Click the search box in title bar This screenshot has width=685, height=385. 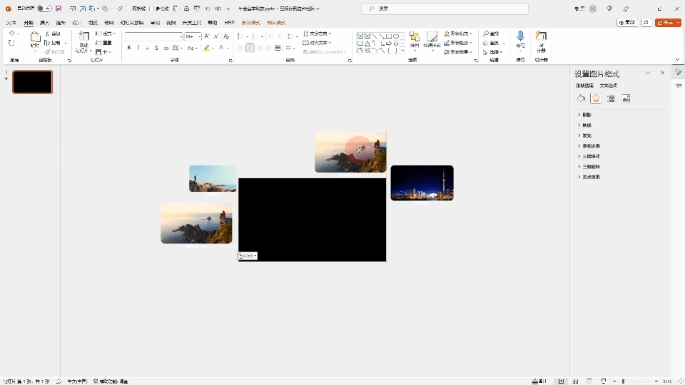445,9
